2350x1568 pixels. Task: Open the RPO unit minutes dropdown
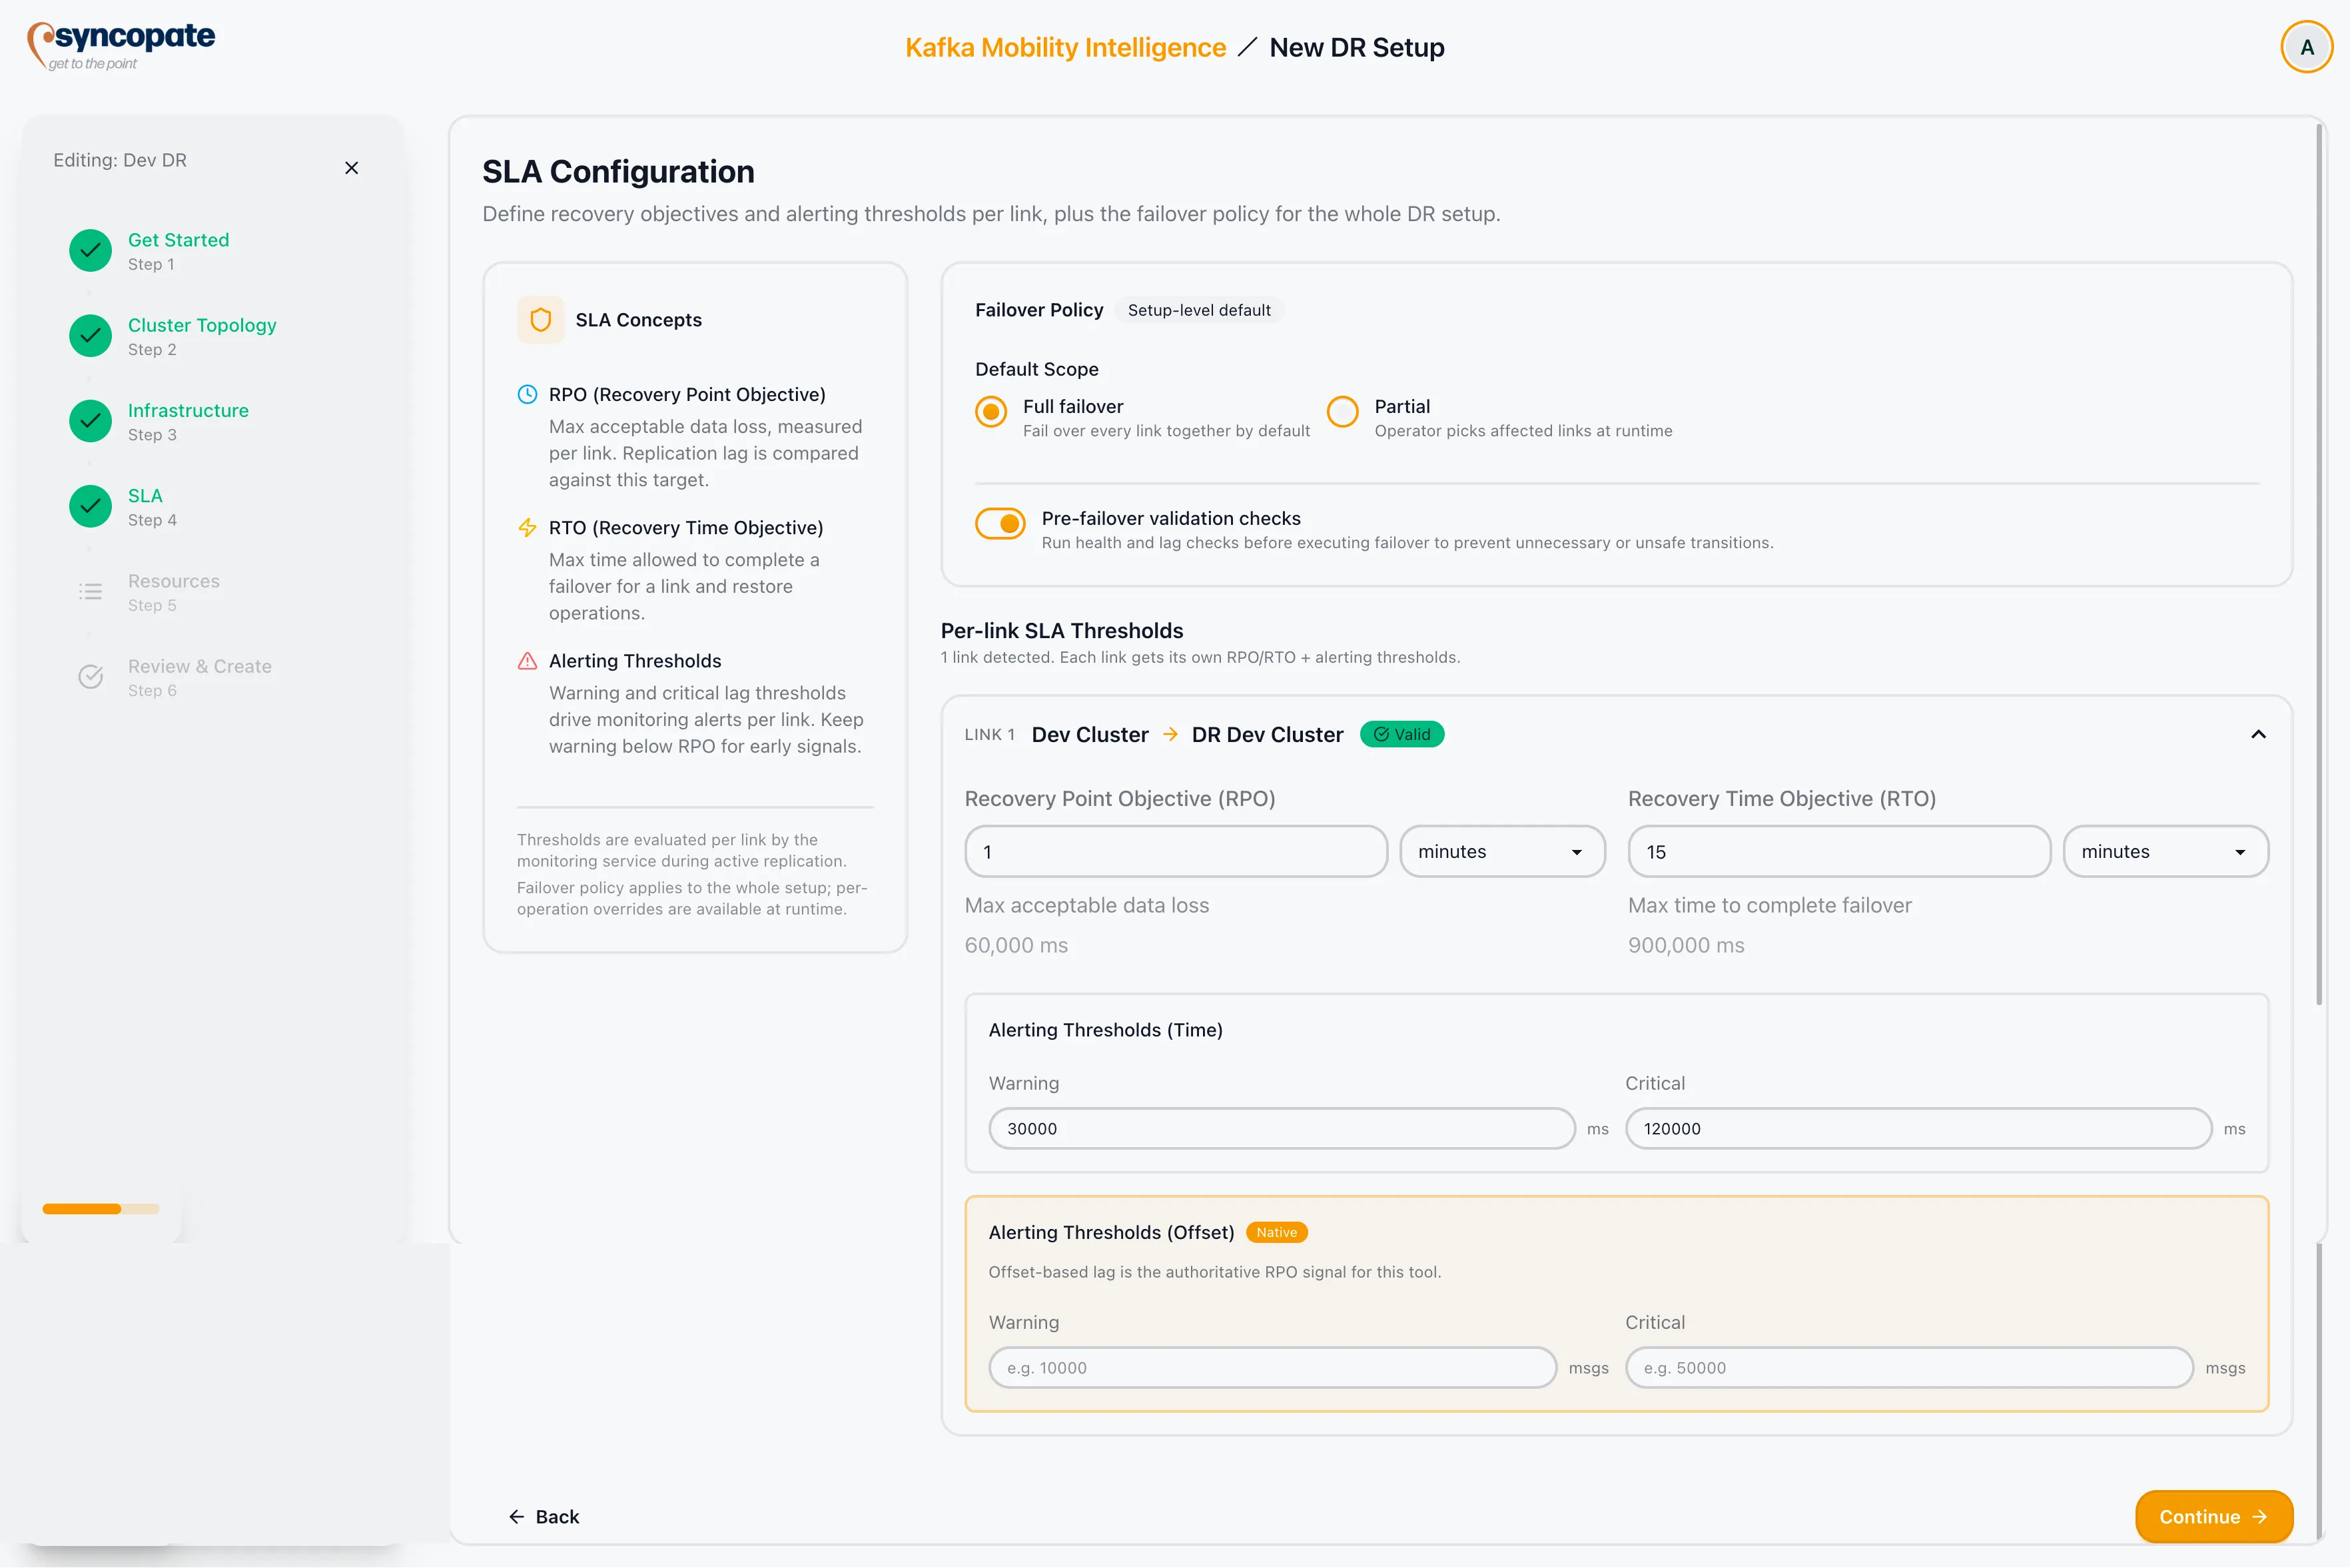[1502, 852]
